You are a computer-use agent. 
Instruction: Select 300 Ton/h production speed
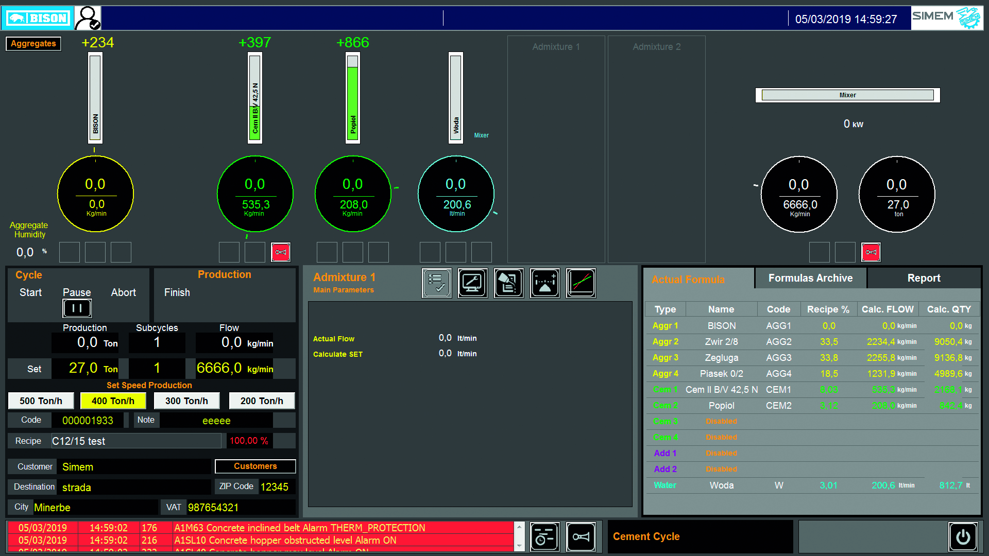(x=186, y=401)
